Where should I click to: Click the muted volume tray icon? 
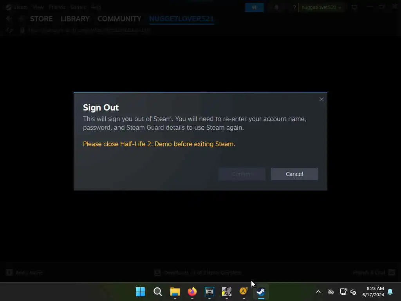pyautogui.click(x=353, y=292)
